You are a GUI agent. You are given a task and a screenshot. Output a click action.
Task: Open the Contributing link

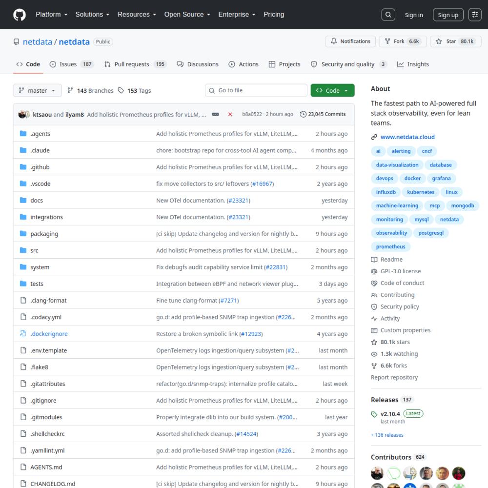[x=397, y=295]
